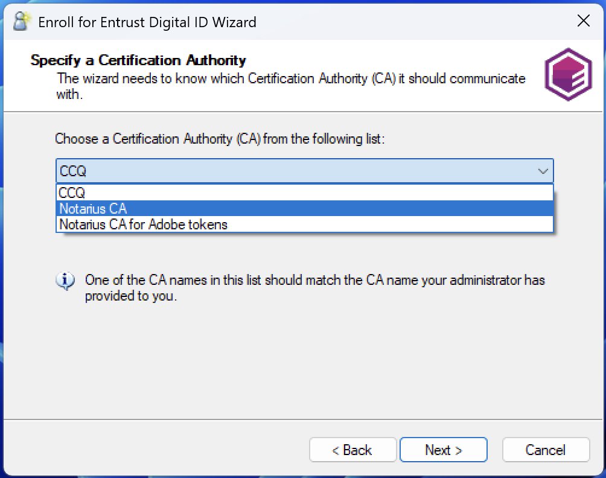Click the horizontal separator line above the buttons
Viewport: 606px width, 478px height.
[302, 419]
